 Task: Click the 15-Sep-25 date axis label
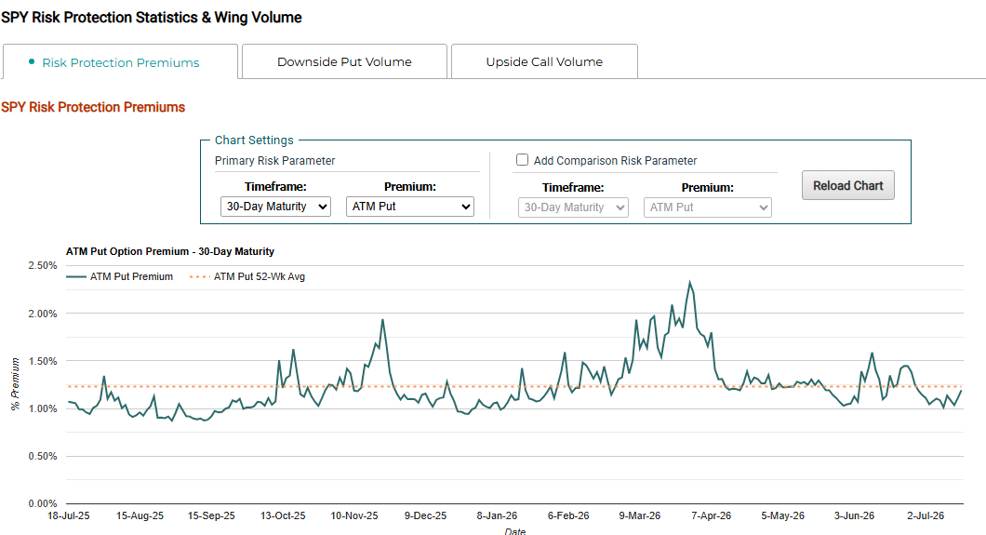pos(211,515)
